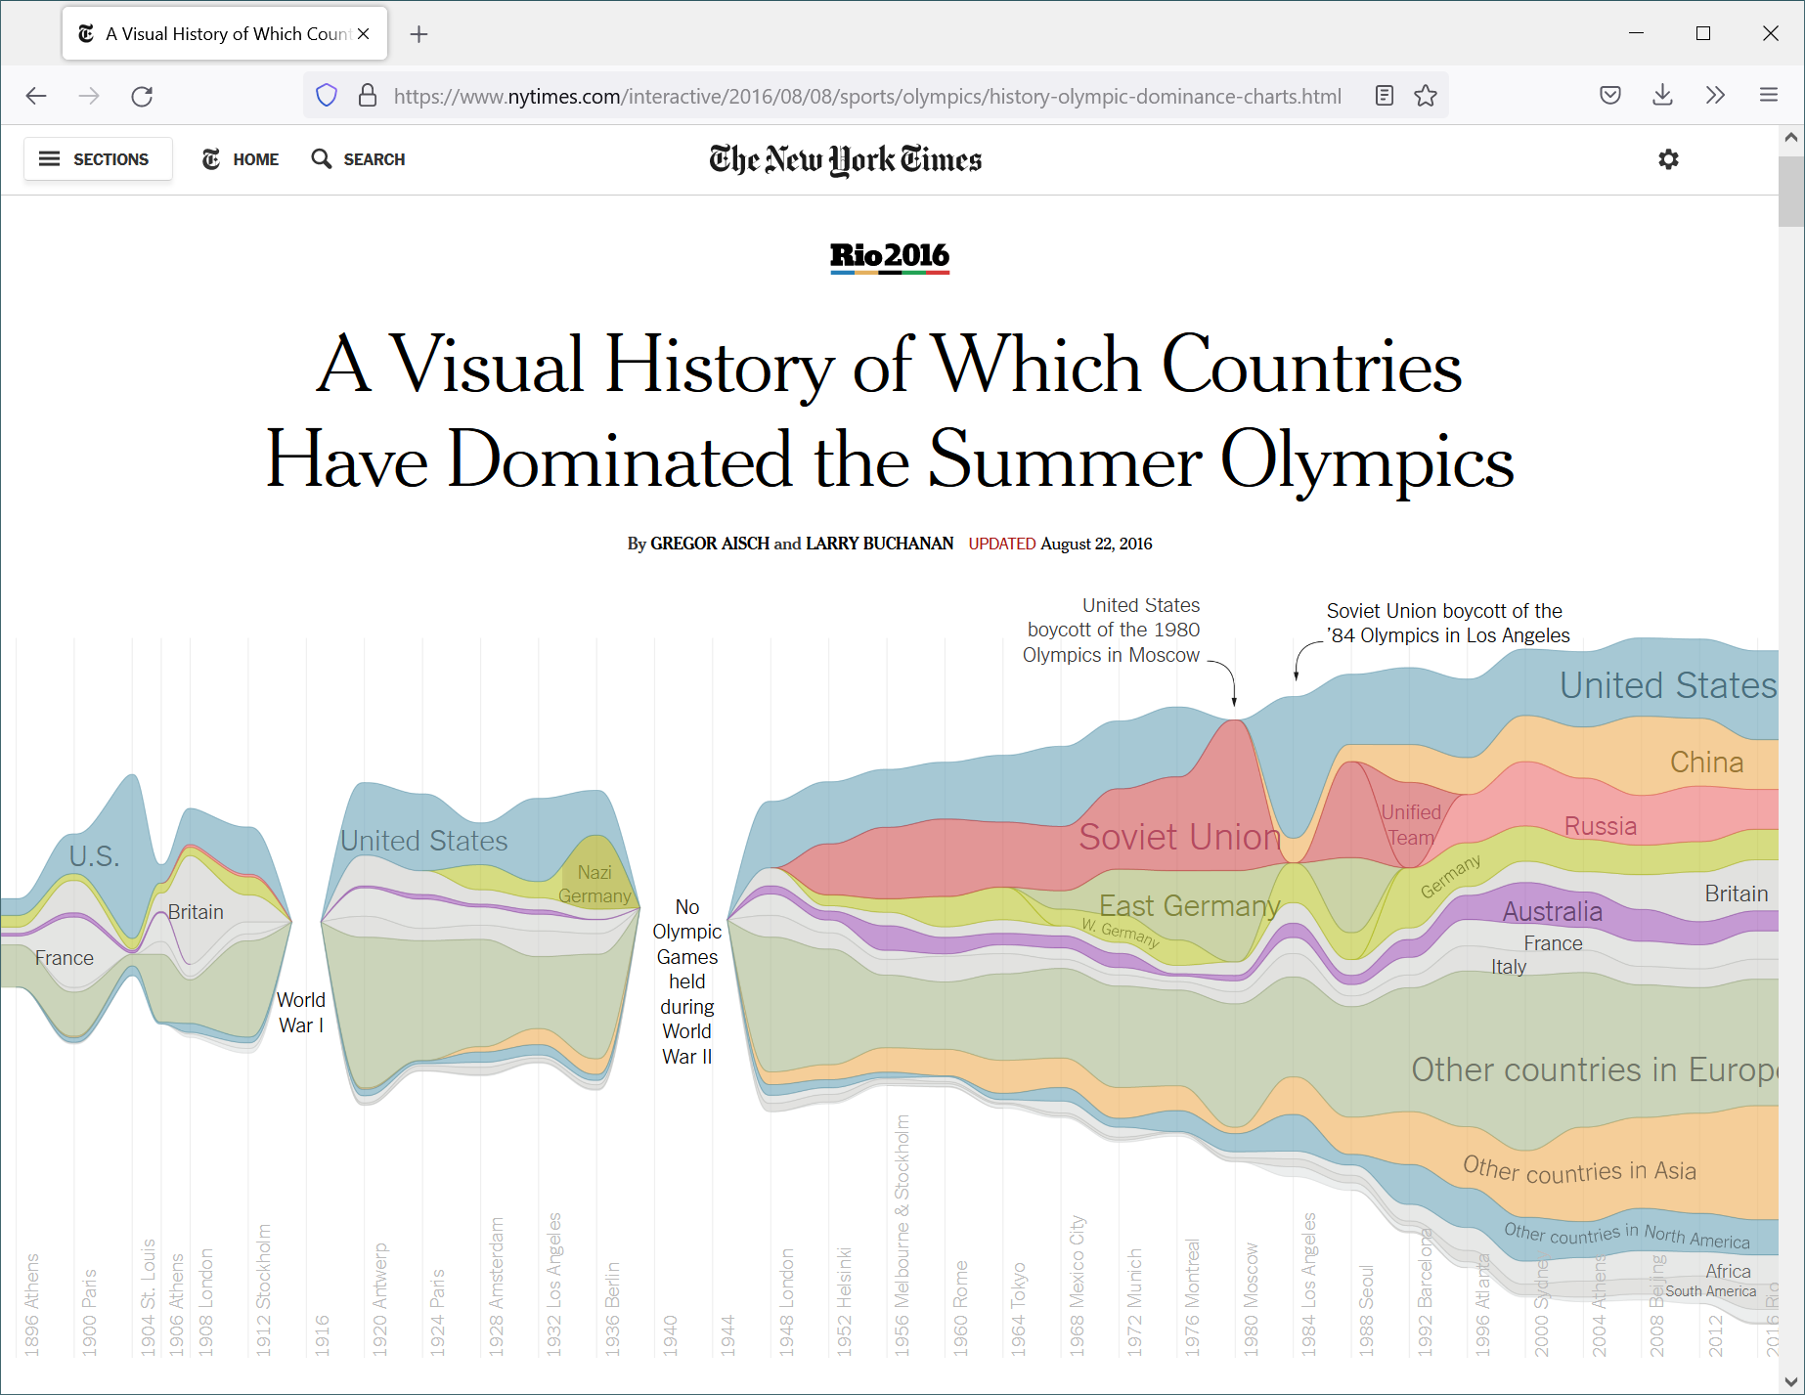Open the Rio 2016 section link
The width and height of the screenshot is (1805, 1395).
click(889, 256)
